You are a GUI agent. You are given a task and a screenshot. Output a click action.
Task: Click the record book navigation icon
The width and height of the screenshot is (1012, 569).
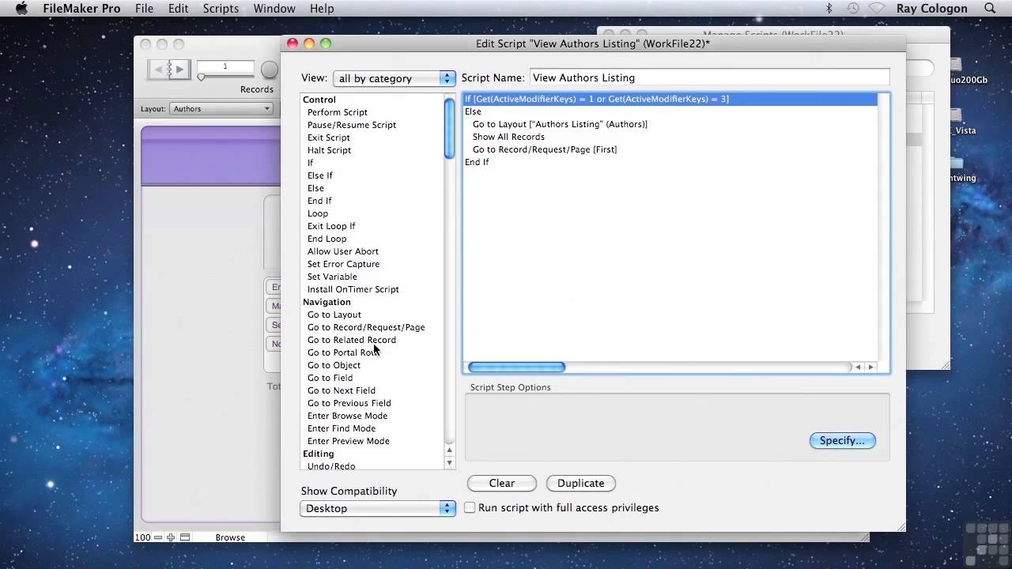pos(169,70)
